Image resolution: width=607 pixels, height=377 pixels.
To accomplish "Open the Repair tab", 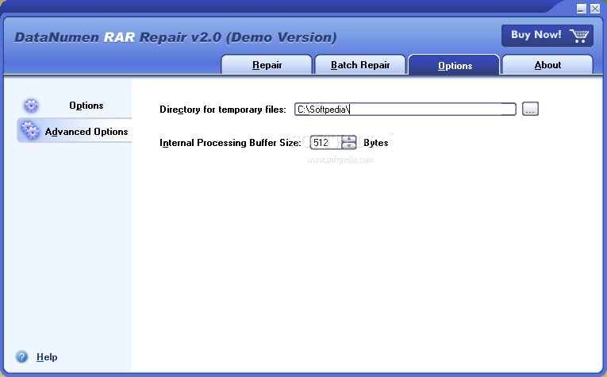I will (x=267, y=64).
